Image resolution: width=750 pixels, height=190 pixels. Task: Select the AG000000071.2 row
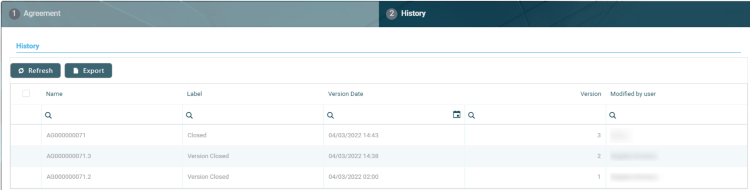[69, 177]
